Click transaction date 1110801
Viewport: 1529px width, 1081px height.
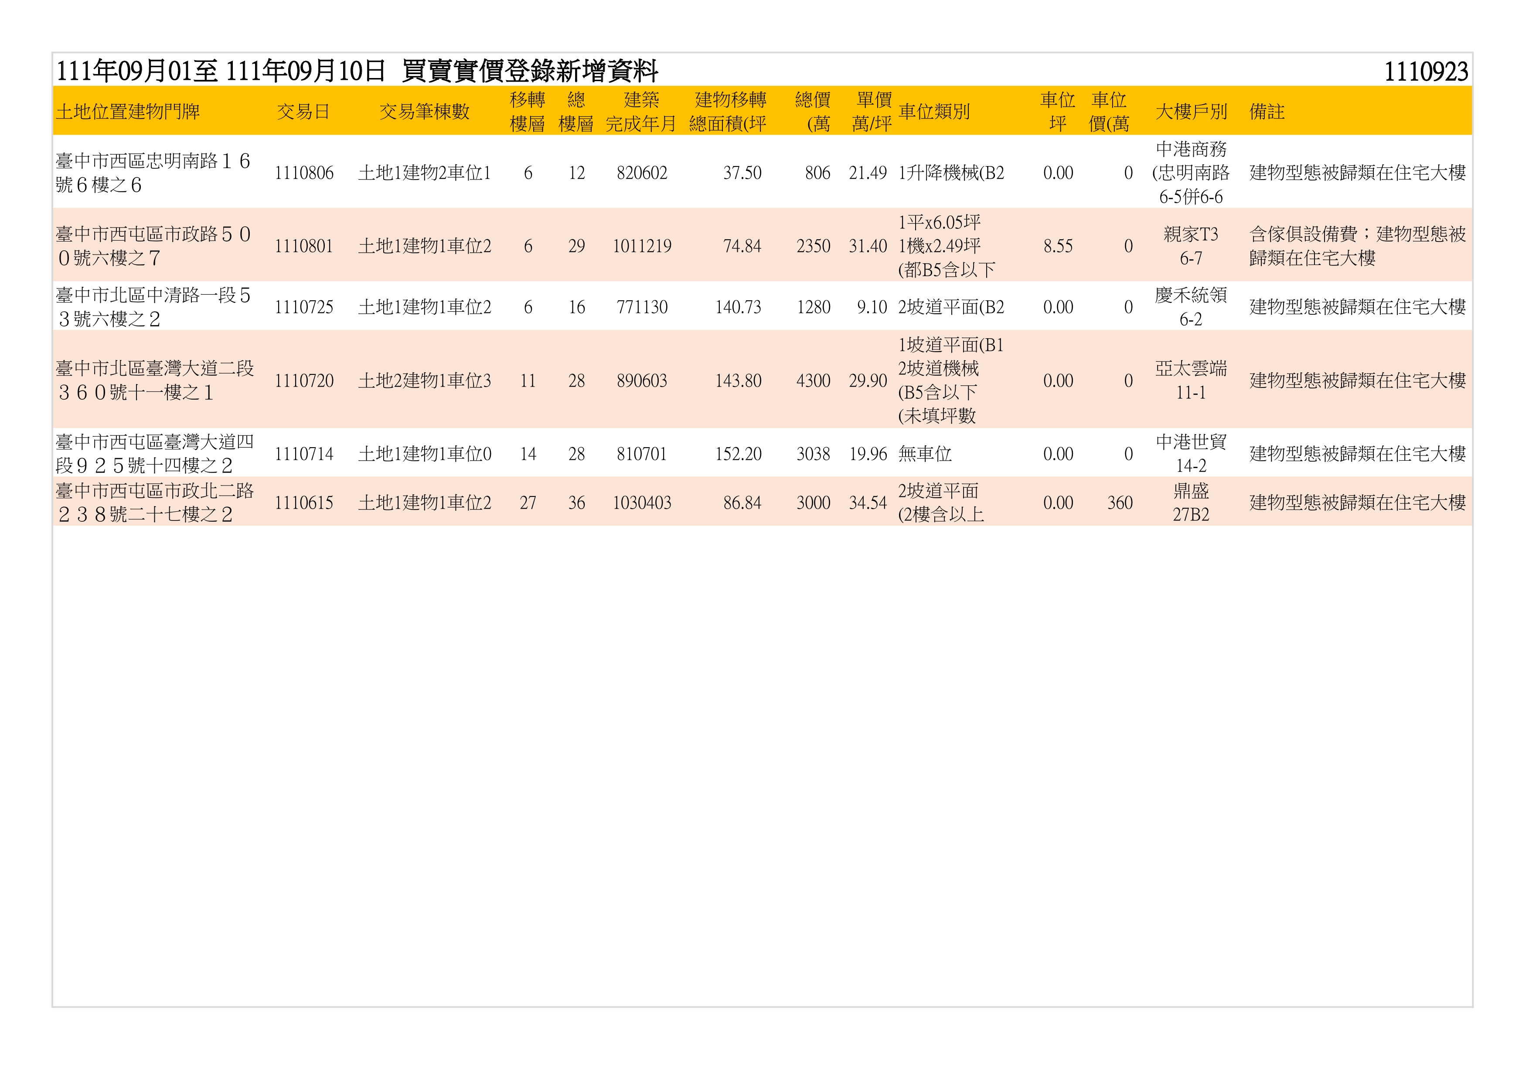[304, 246]
